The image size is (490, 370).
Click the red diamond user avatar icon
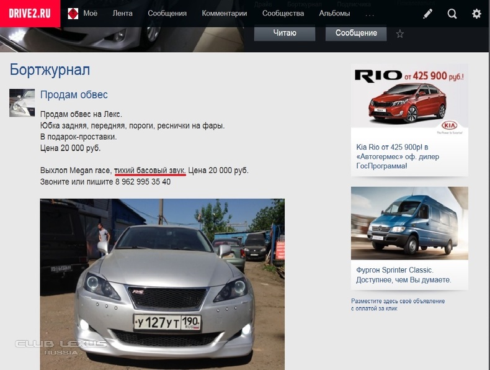tap(73, 14)
